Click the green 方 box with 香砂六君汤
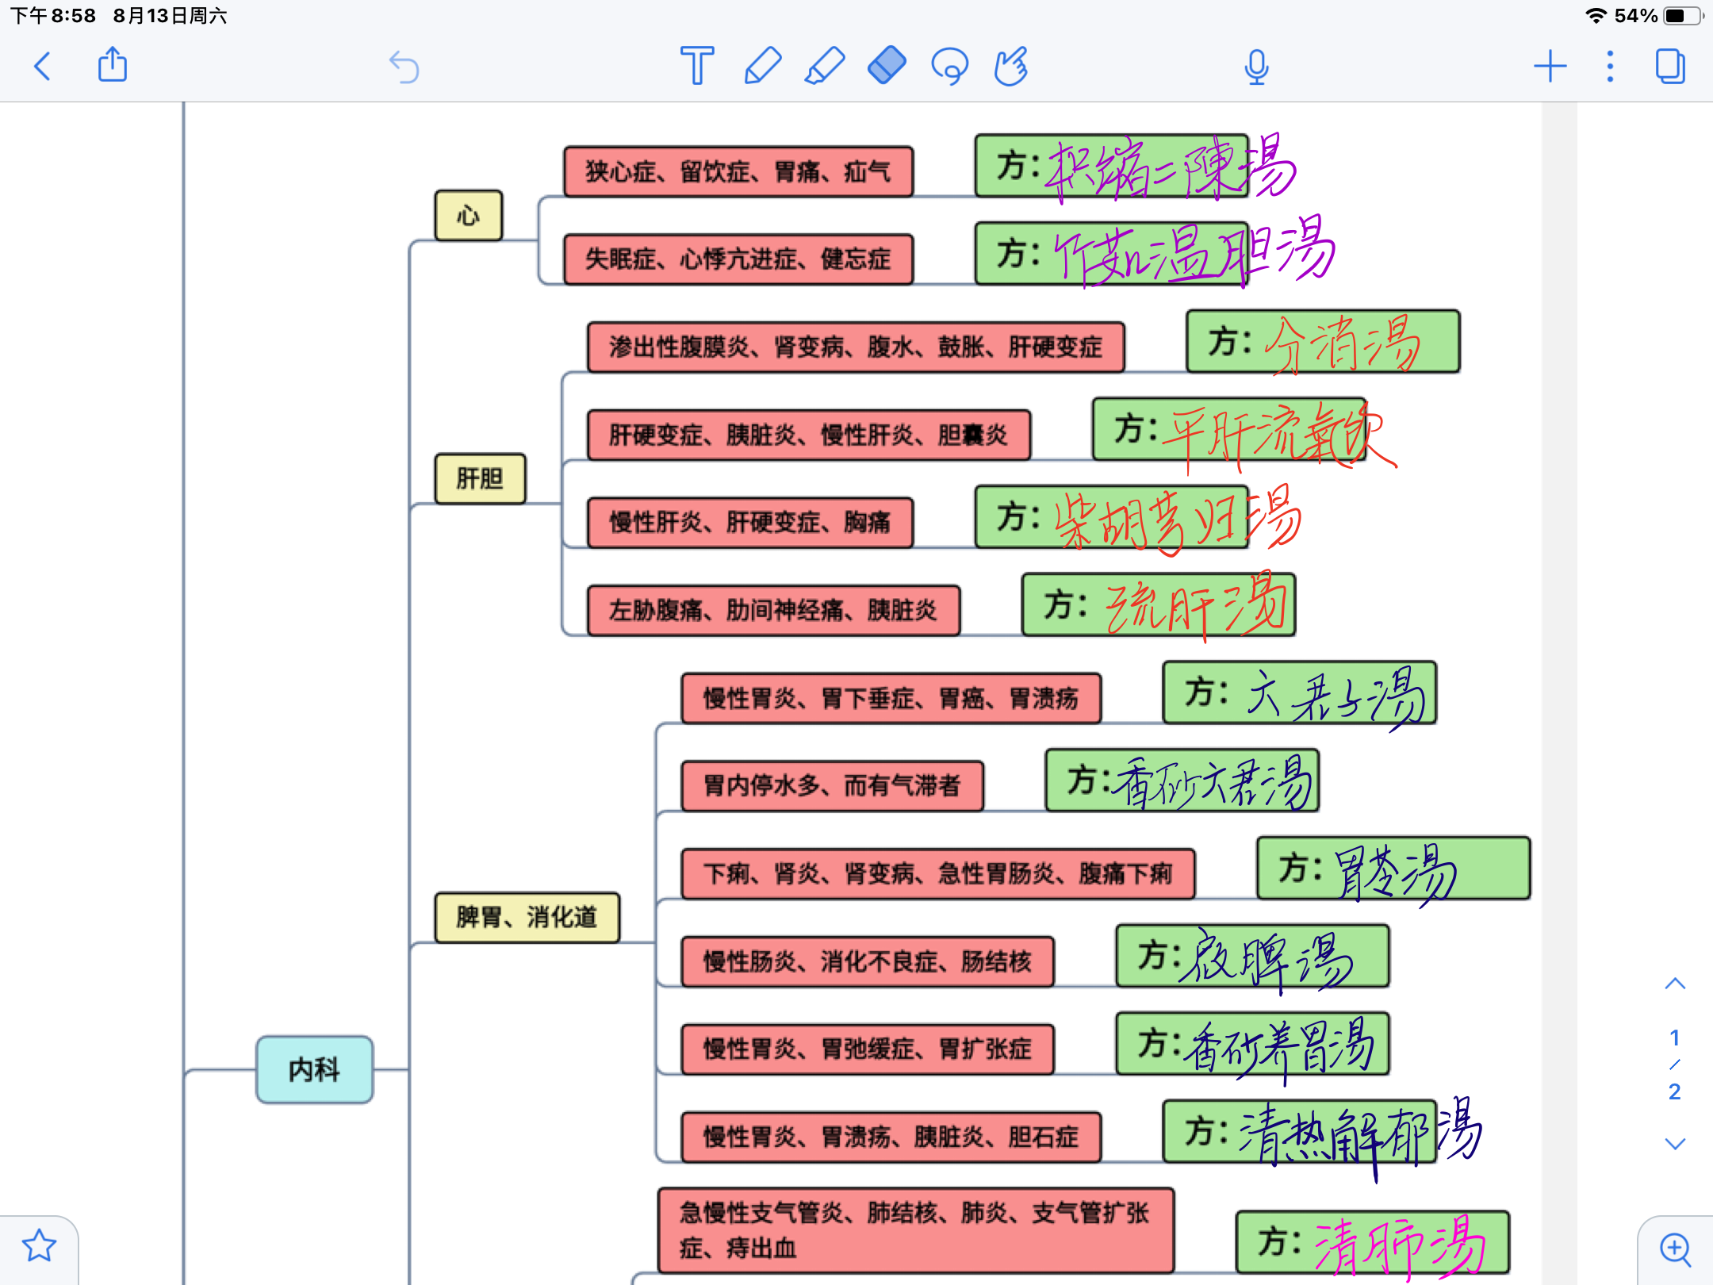This screenshot has width=1713, height=1285. [1182, 780]
